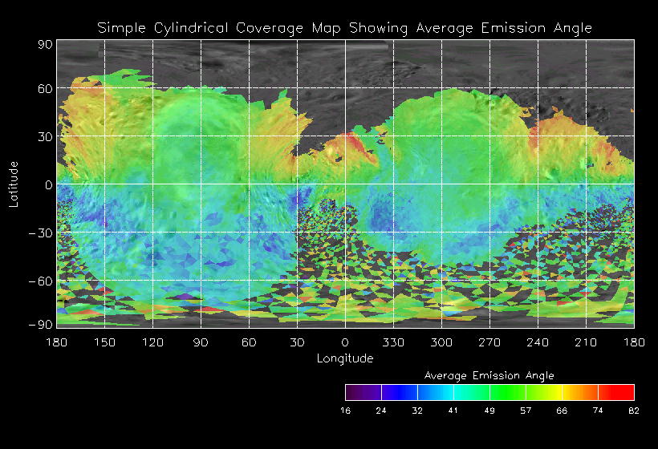Click latitude tick label '90'
Viewport: 658px width, 449px height.
pos(45,44)
